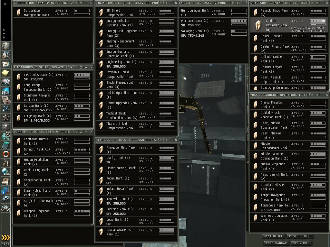This screenshot has width=330, height=247.
Task: Click the 09:09 clock in sidebar
Action: point(5,244)
